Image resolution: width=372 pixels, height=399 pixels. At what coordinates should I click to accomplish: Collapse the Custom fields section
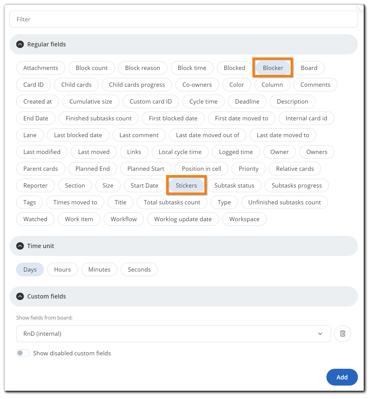point(20,296)
